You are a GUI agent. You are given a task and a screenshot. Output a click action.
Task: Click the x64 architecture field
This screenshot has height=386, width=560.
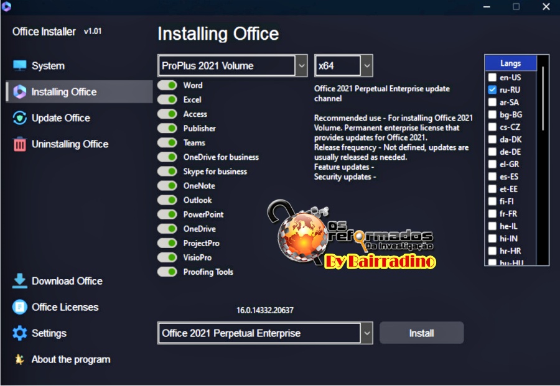(338, 66)
